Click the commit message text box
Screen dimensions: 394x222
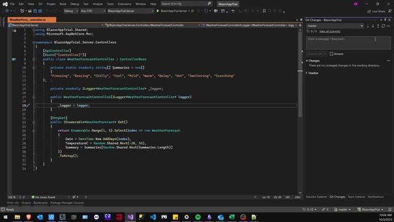(348, 43)
